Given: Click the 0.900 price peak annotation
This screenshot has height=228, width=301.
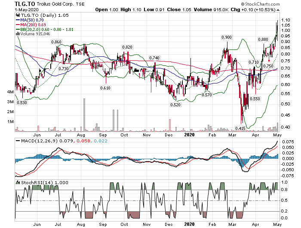Looking at the screenshot, I should pos(227,37).
